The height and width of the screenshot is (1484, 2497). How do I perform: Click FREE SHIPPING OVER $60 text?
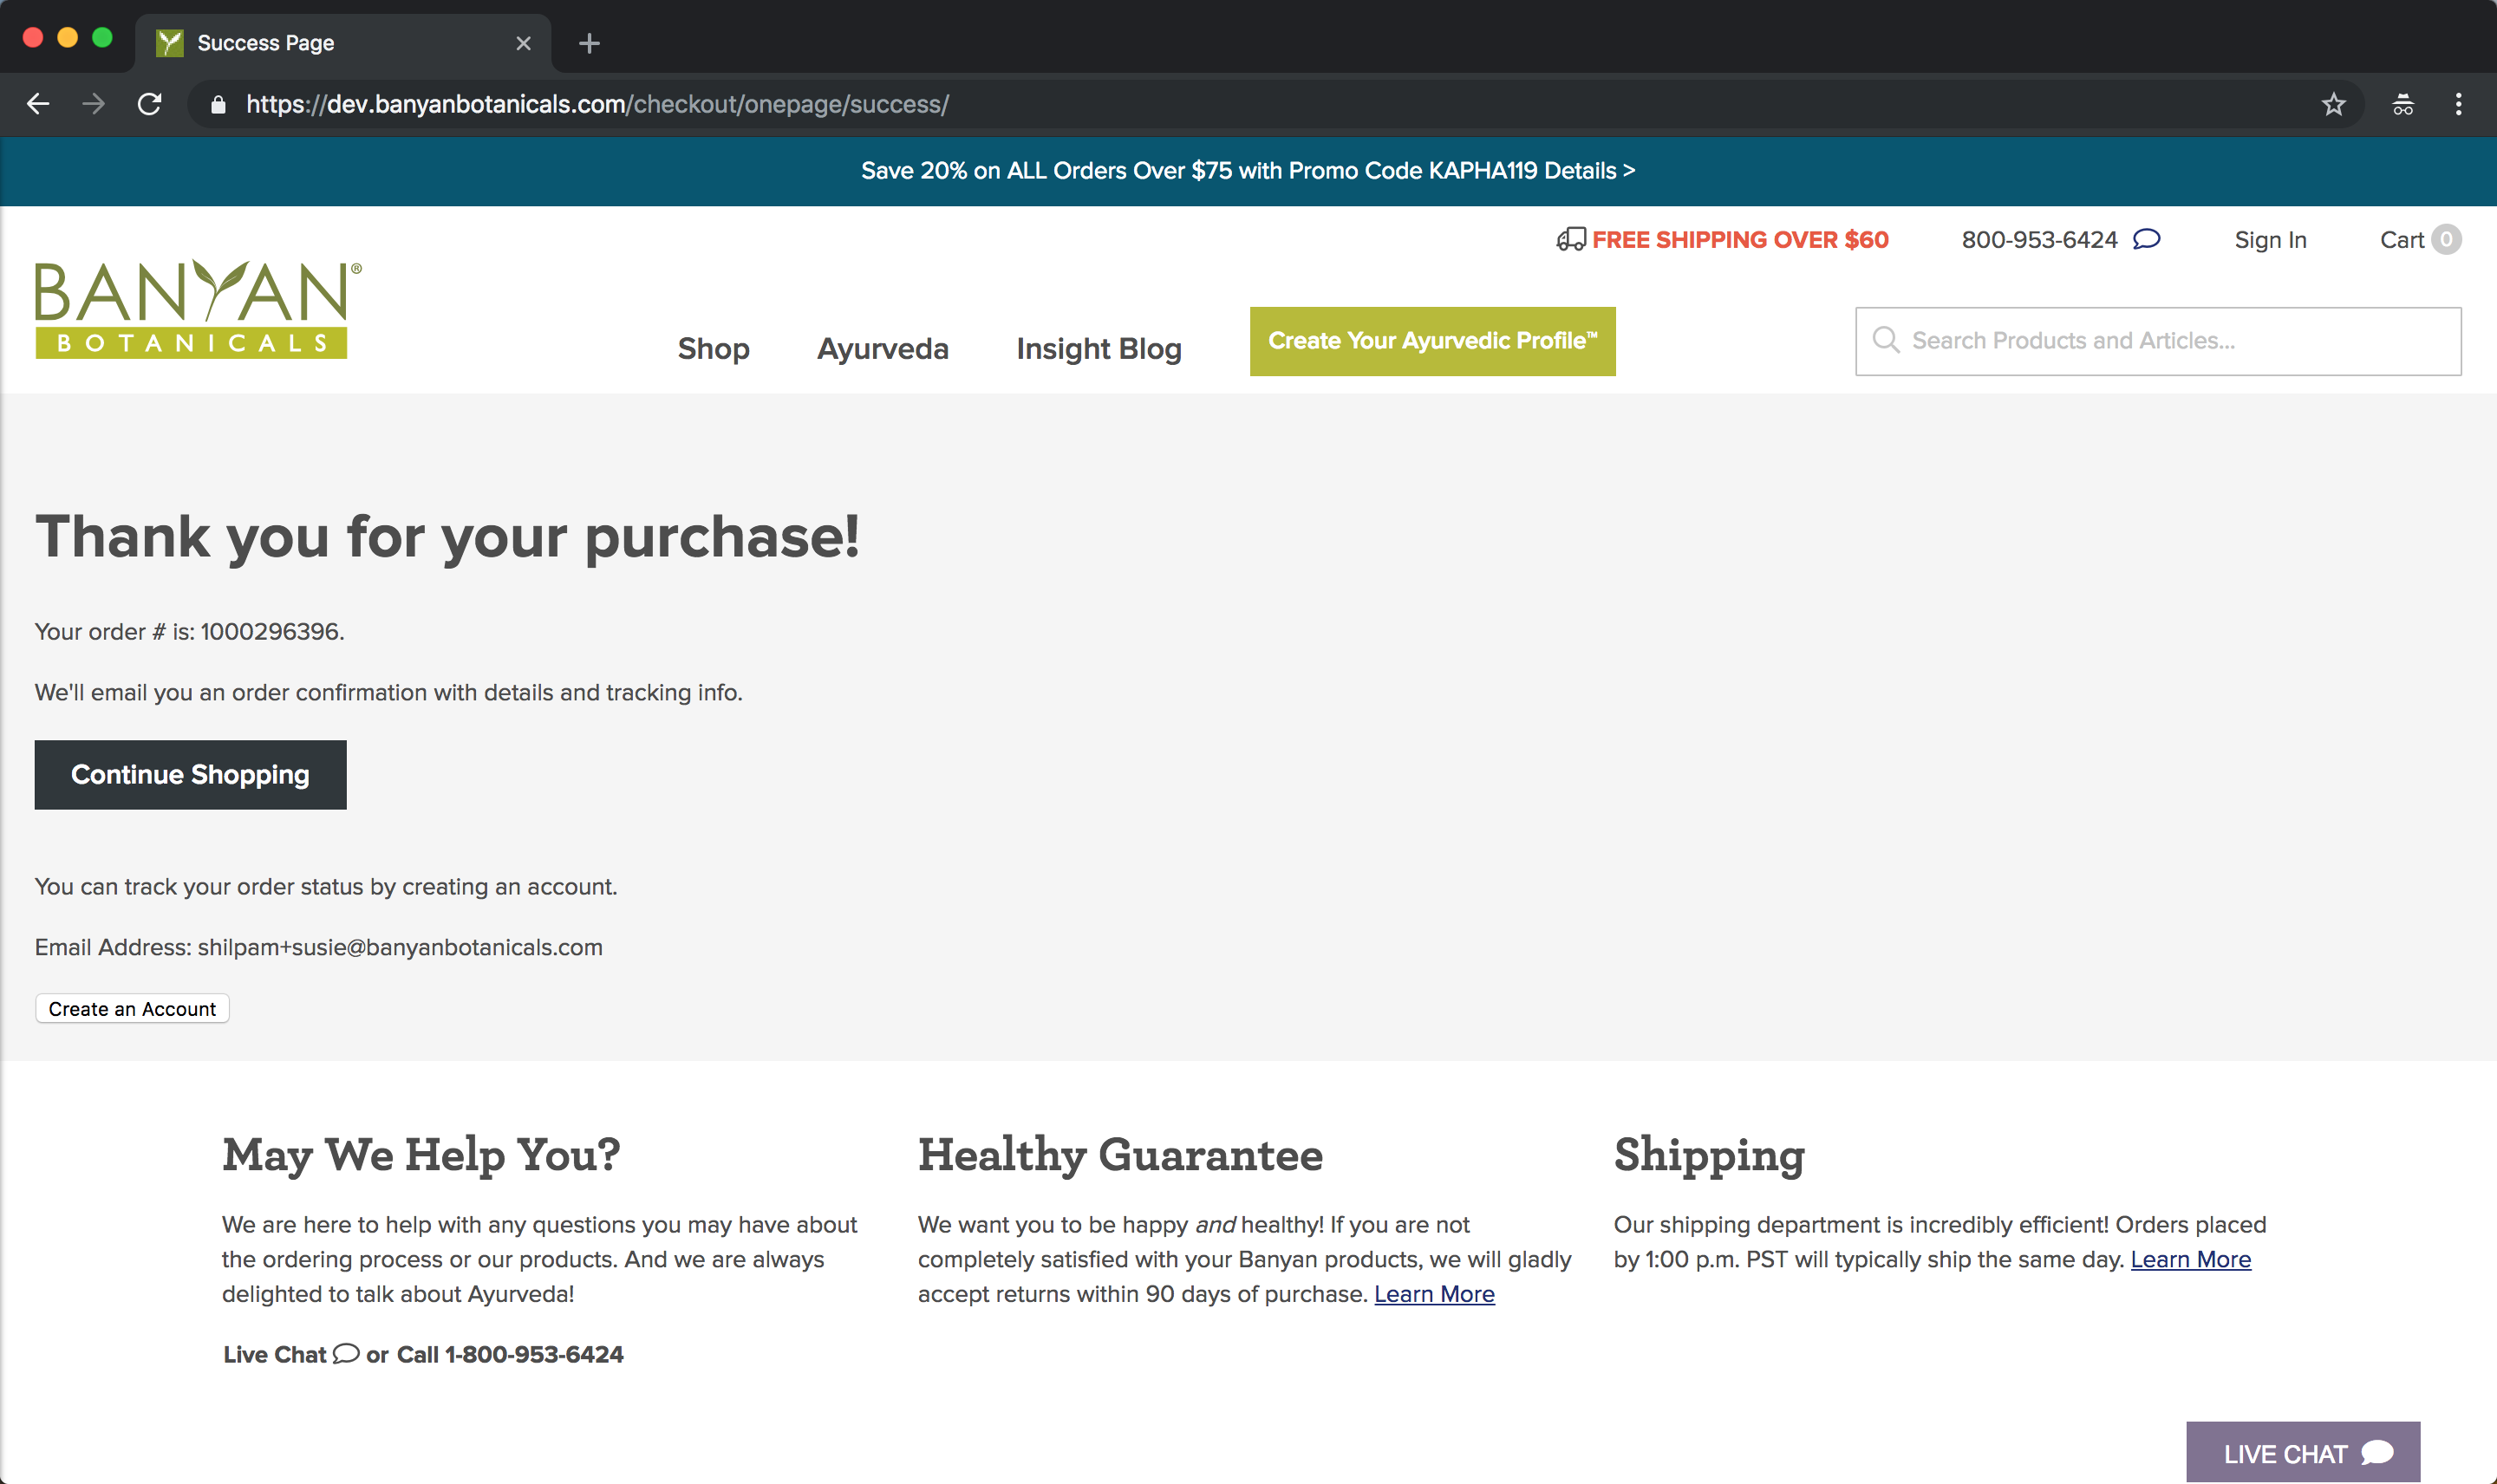[x=1740, y=240]
